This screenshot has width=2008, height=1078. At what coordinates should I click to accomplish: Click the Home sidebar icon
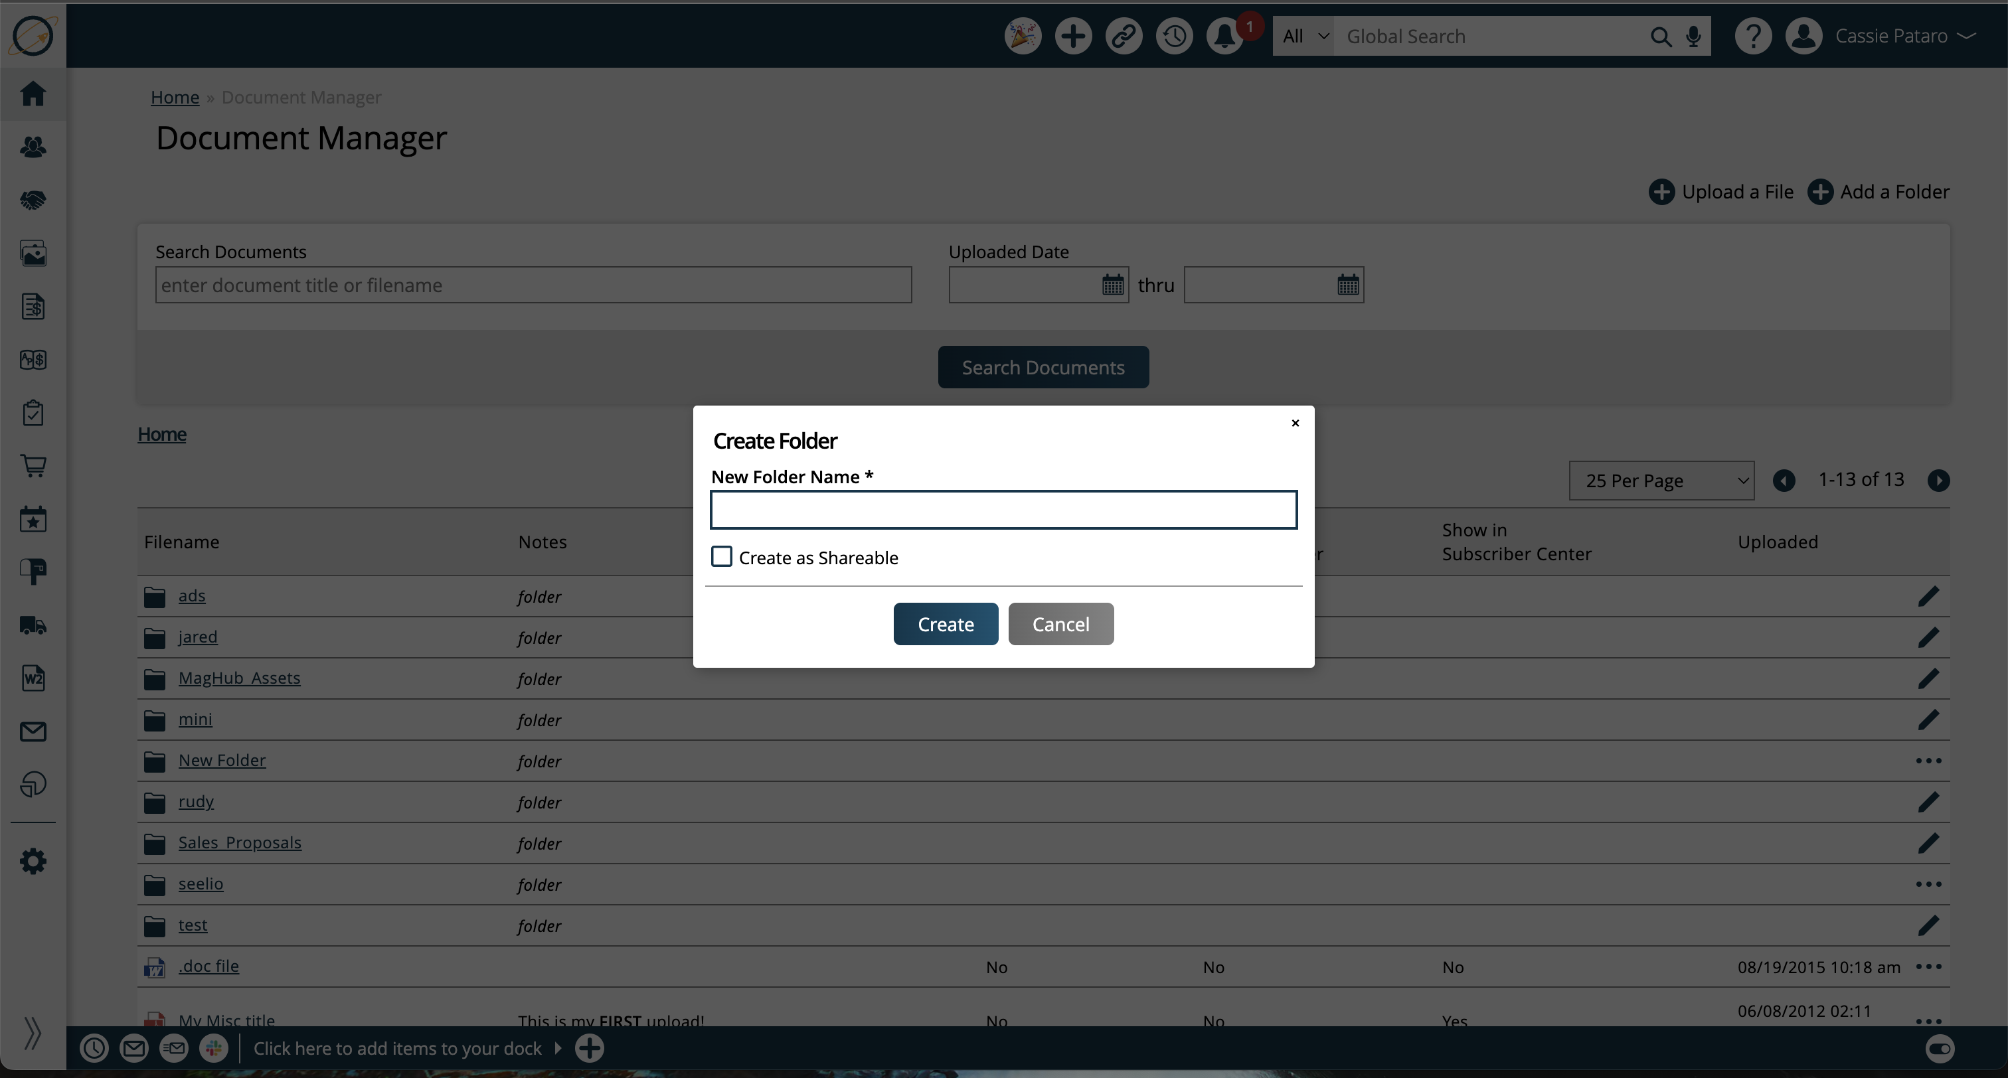point(33,94)
